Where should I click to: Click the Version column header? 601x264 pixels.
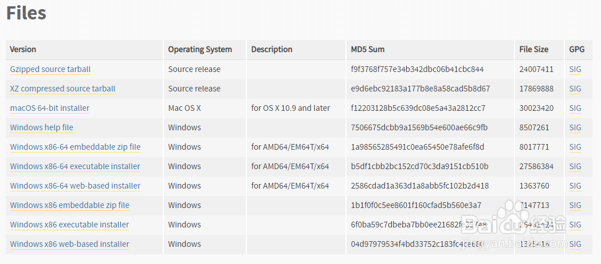coord(23,50)
